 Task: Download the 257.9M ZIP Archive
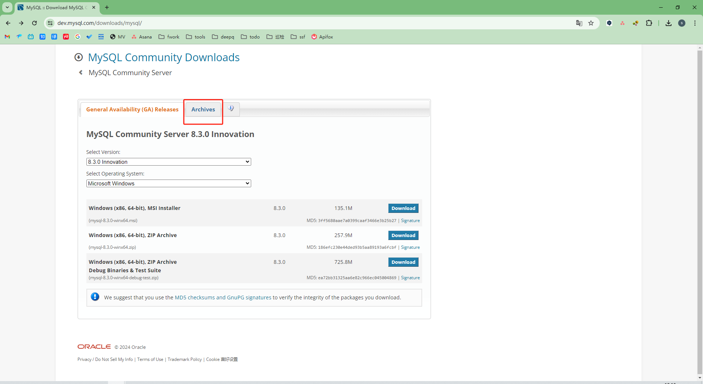pyautogui.click(x=403, y=235)
